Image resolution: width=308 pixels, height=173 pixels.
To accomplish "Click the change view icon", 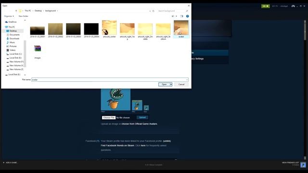I will 173,16.
